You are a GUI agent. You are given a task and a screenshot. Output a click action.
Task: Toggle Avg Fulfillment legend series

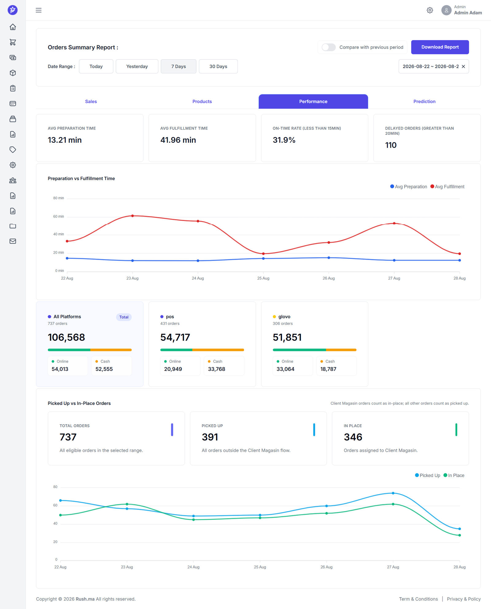[447, 187]
